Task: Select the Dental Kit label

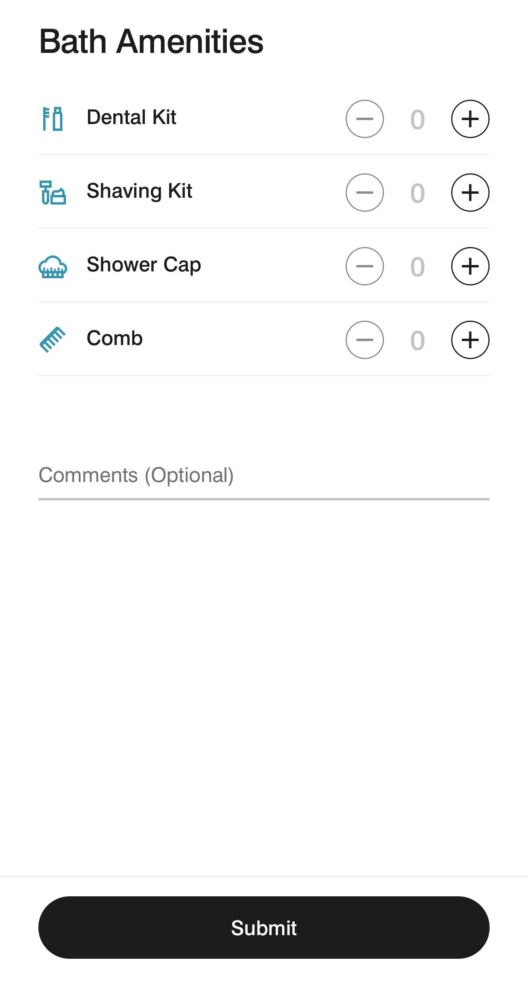Action: [x=132, y=117]
